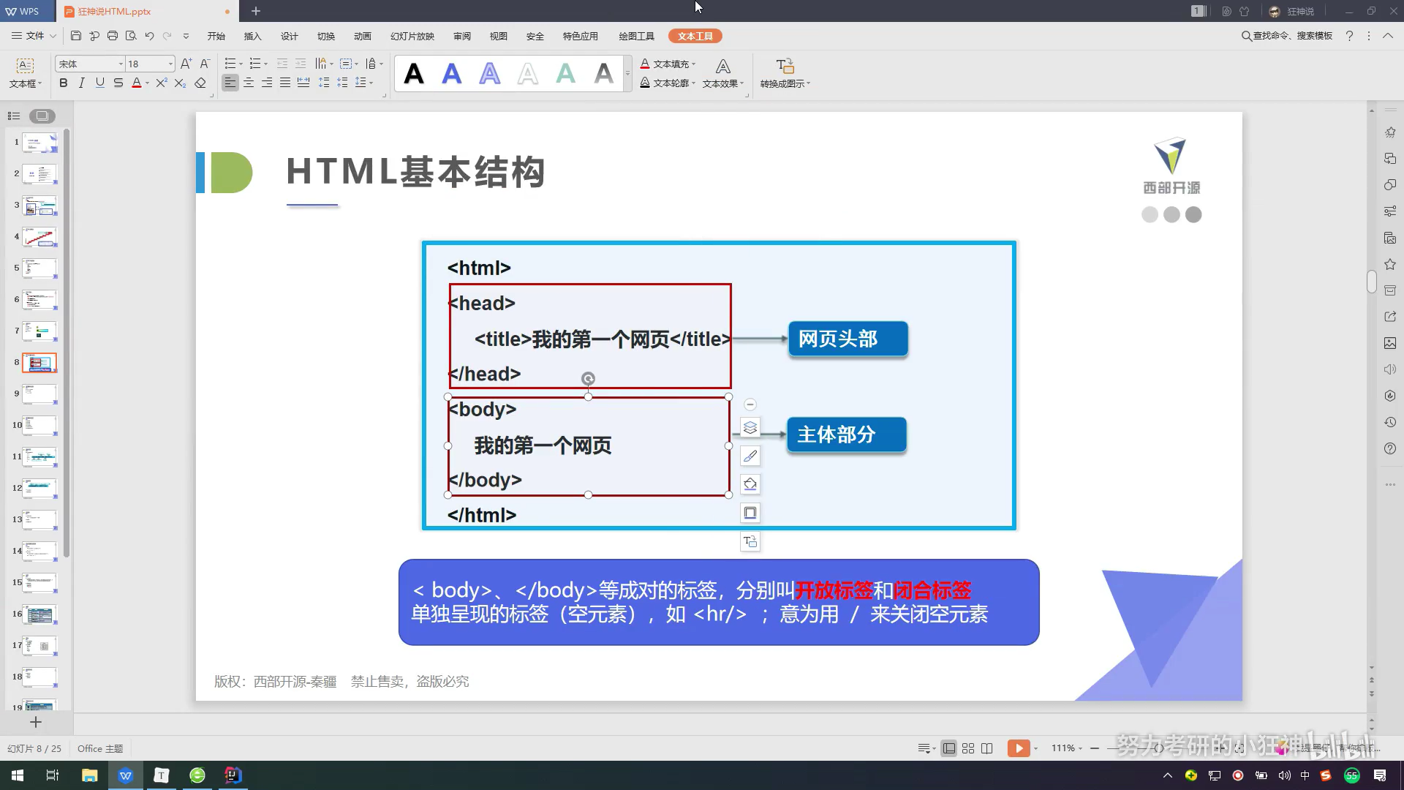Open the layer order floating icon
Image resolution: width=1404 pixels, height=790 pixels.
(750, 427)
